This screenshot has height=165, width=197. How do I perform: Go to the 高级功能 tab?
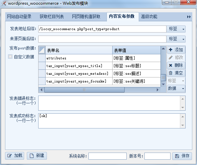(149, 17)
